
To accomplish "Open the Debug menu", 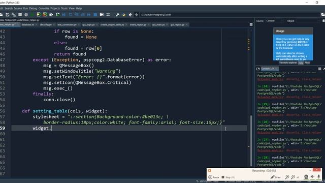I will point(33,8).
